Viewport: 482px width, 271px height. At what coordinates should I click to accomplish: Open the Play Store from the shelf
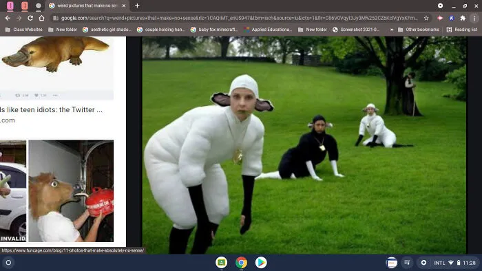(x=261, y=263)
